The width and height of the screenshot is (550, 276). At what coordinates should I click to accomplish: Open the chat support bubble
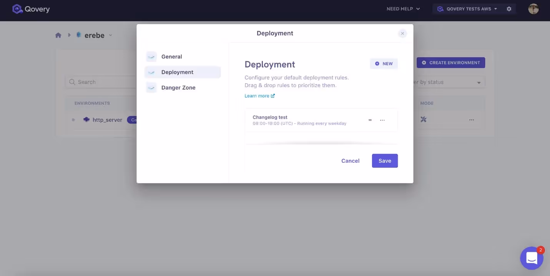click(x=532, y=258)
